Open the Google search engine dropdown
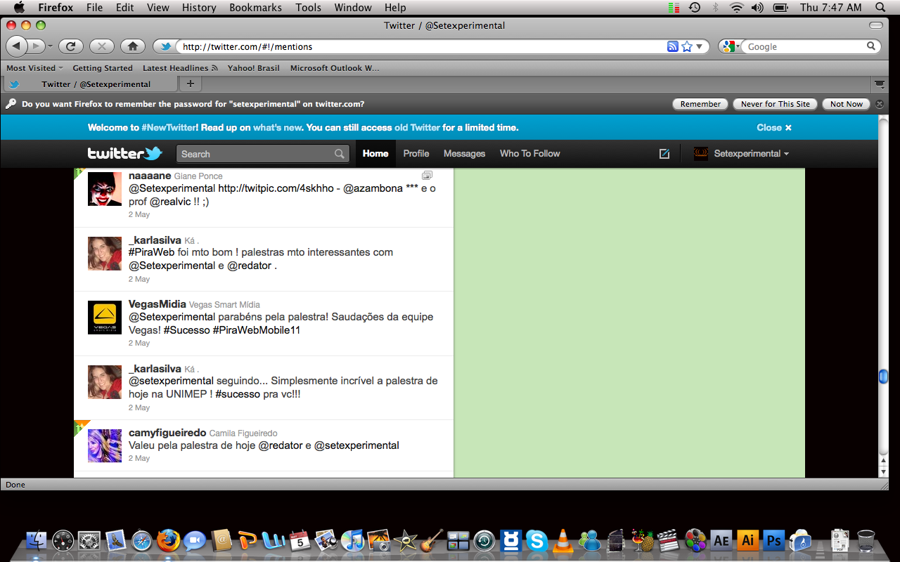This screenshot has width=900, height=562. tap(731, 46)
